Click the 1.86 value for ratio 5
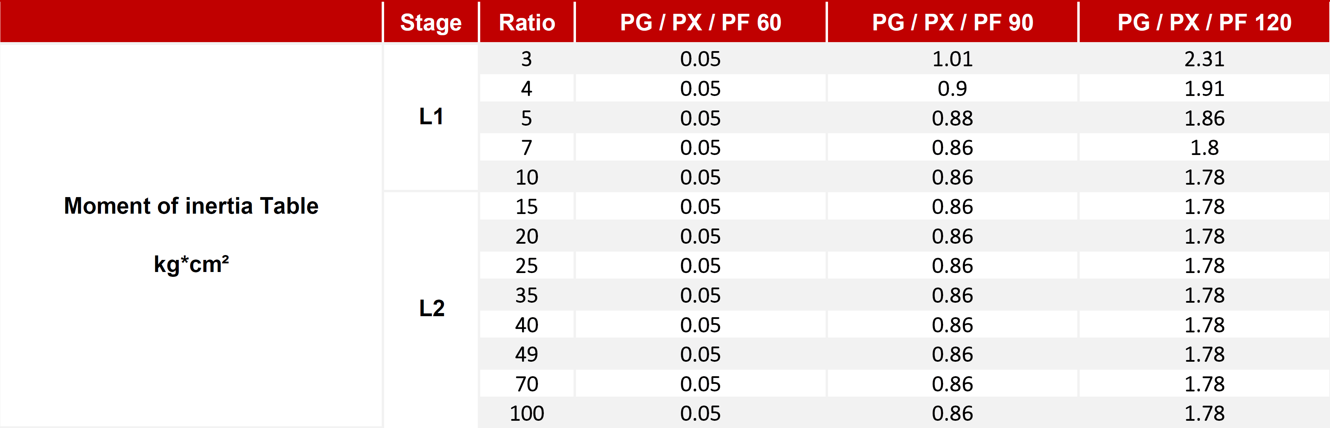This screenshot has width=1330, height=428. pyautogui.click(x=1205, y=118)
